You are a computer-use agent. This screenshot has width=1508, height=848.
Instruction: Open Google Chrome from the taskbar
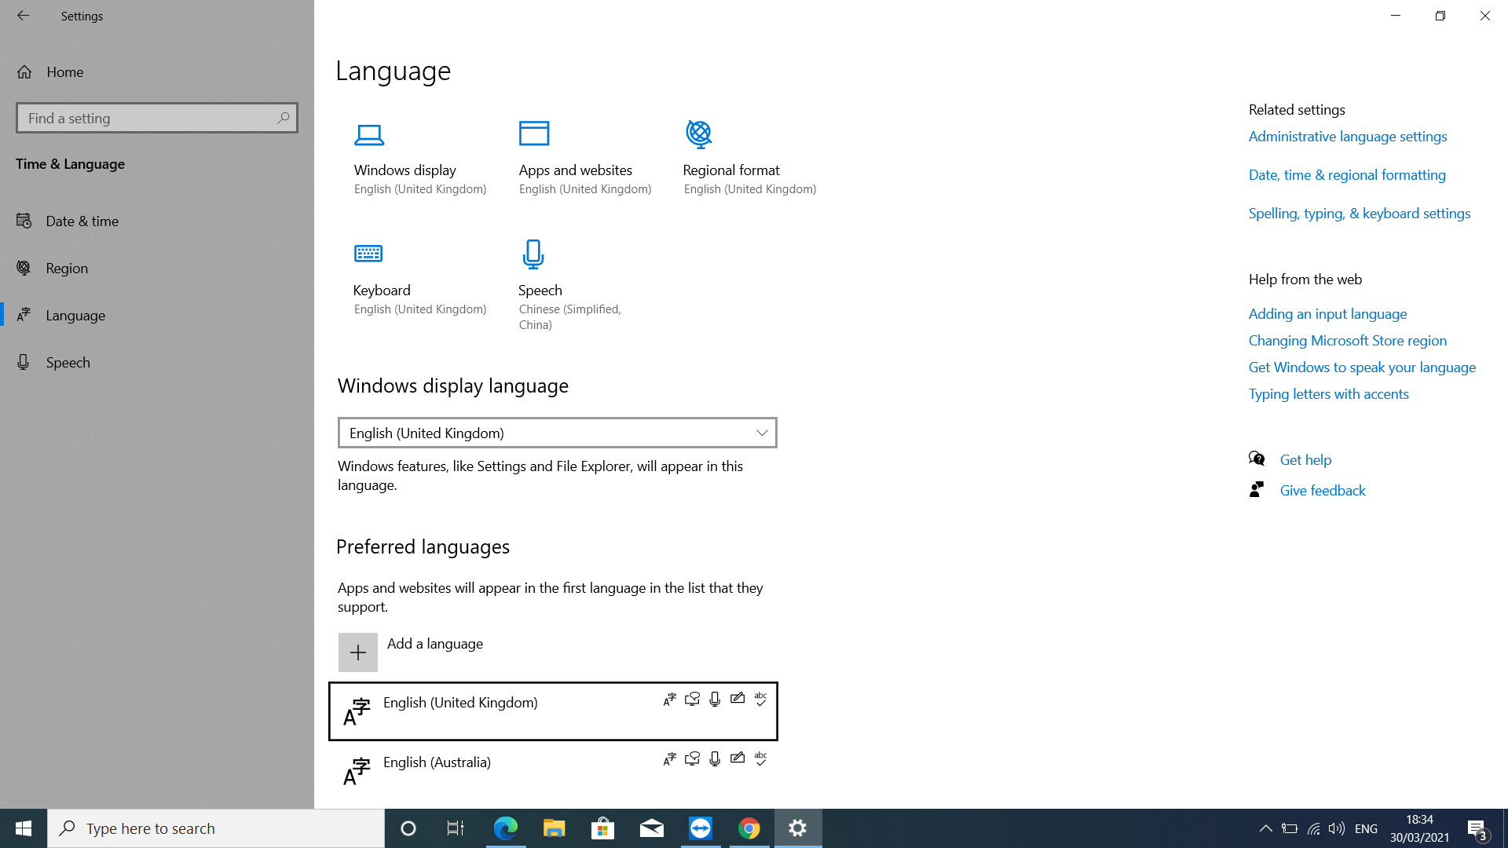click(x=749, y=828)
